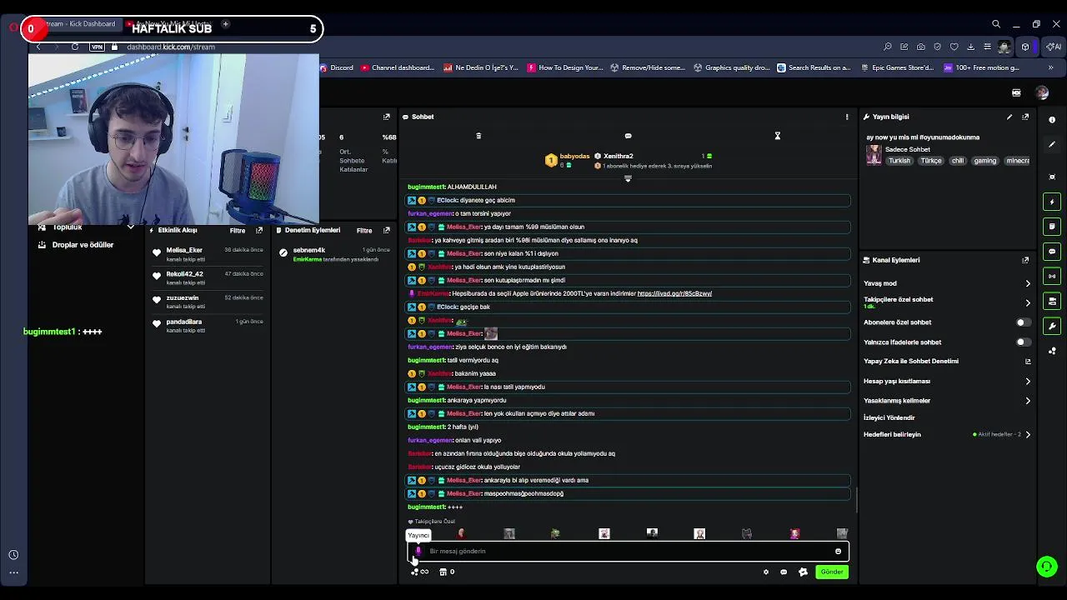Open the Discord bookmark
The image size is (1067, 600).
point(336,67)
